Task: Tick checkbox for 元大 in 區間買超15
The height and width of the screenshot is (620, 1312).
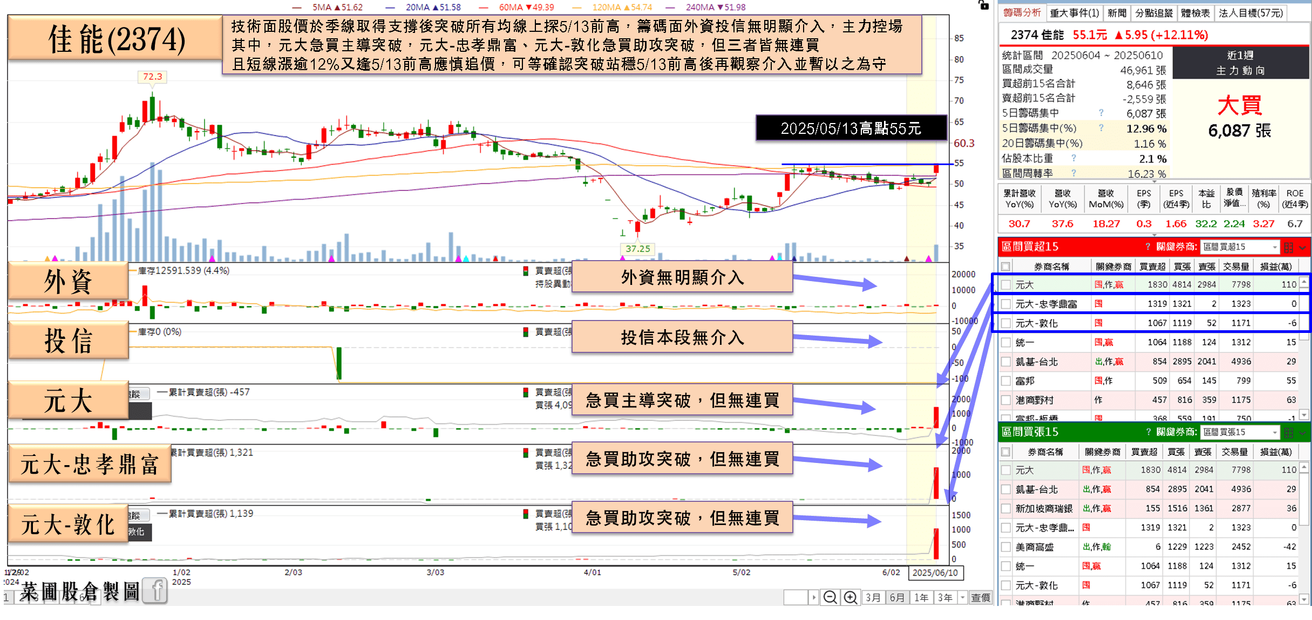Action: point(1005,284)
